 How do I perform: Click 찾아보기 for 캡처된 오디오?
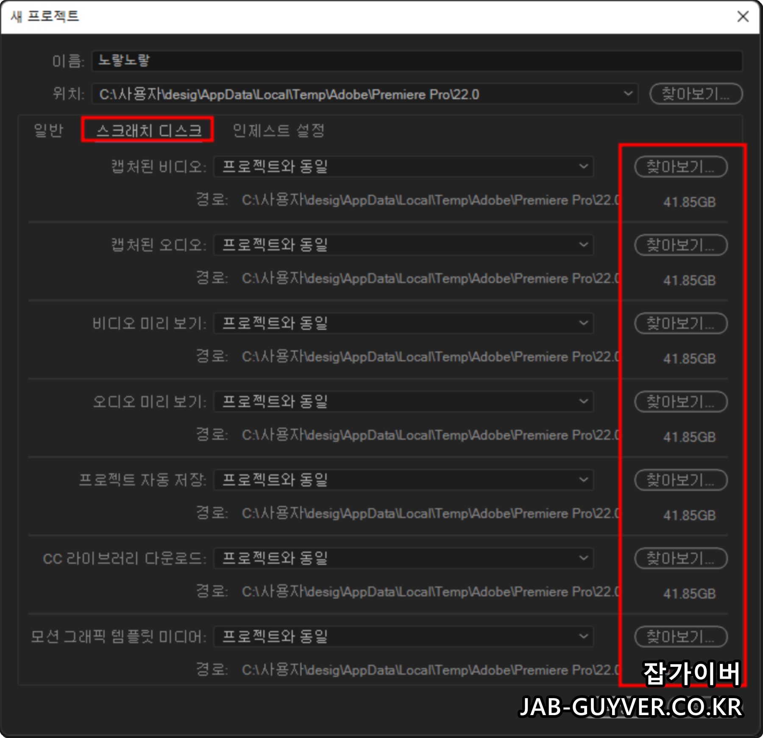point(680,245)
